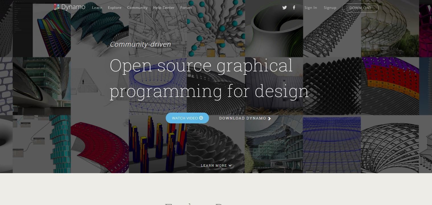432x205 pixels.
Task: Open the Twitter icon link
Action: pos(284,8)
